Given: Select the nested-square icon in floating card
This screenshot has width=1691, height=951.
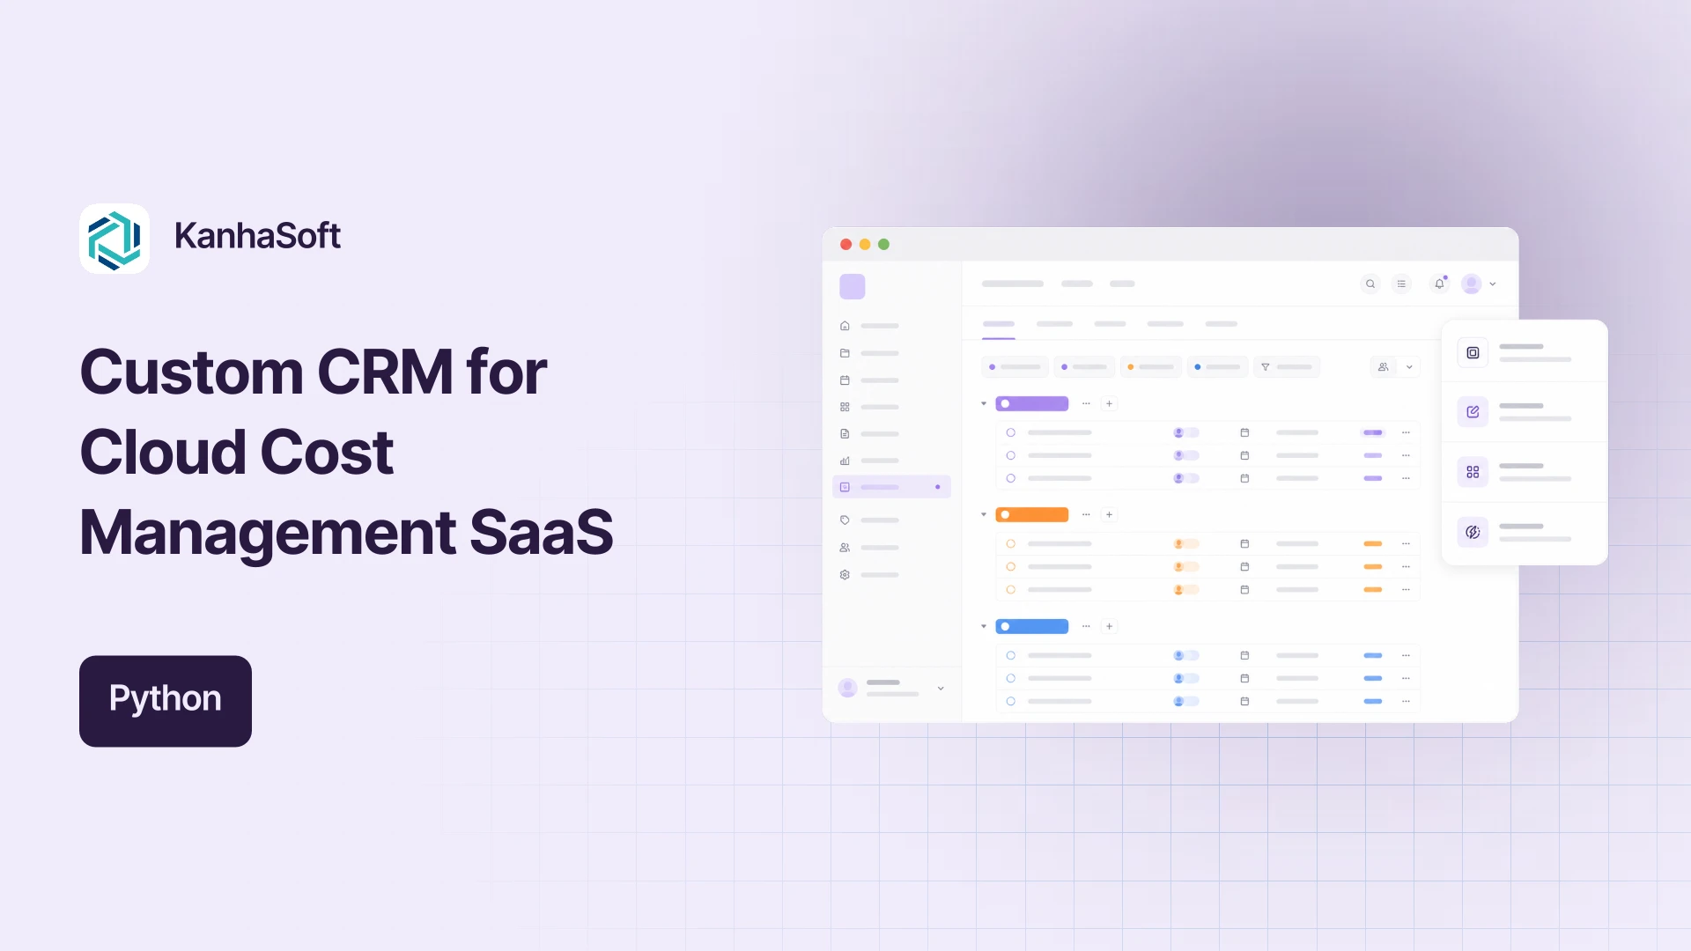Looking at the screenshot, I should click(1473, 353).
